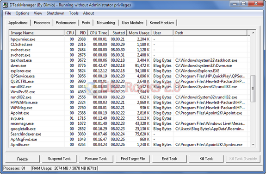Sort by Mem Usage column header
The width and height of the screenshot is (266, 174).
point(139,33)
